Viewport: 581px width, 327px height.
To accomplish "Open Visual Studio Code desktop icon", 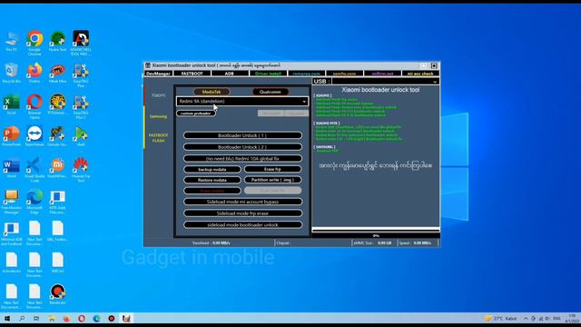I will pyautogui.click(x=34, y=170).
